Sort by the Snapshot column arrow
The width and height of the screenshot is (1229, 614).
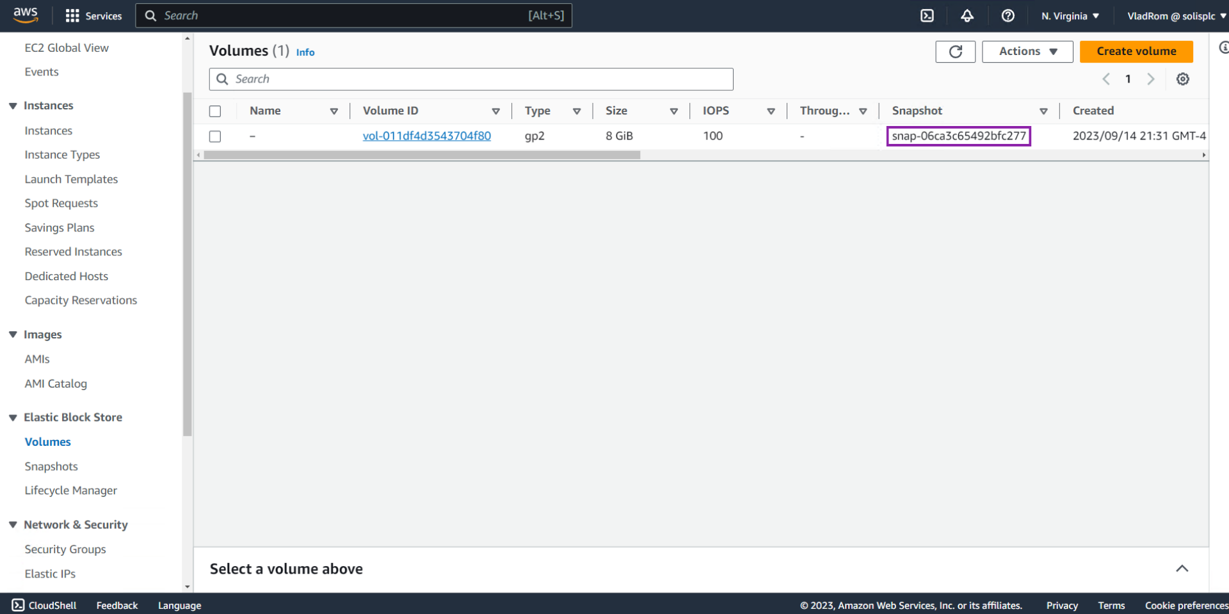pyautogui.click(x=1044, y=111)
